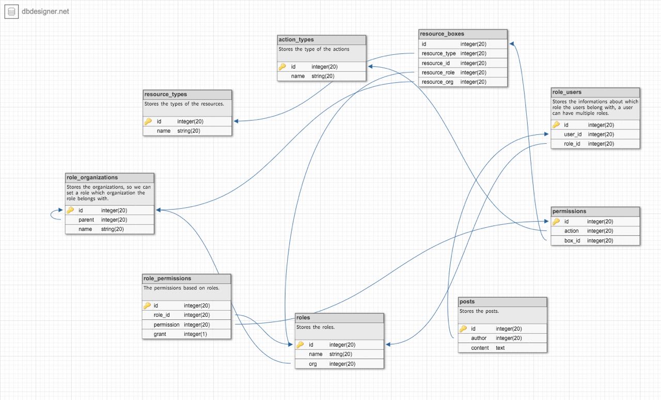Select the role_id field in role_permissions

(186, 315)
